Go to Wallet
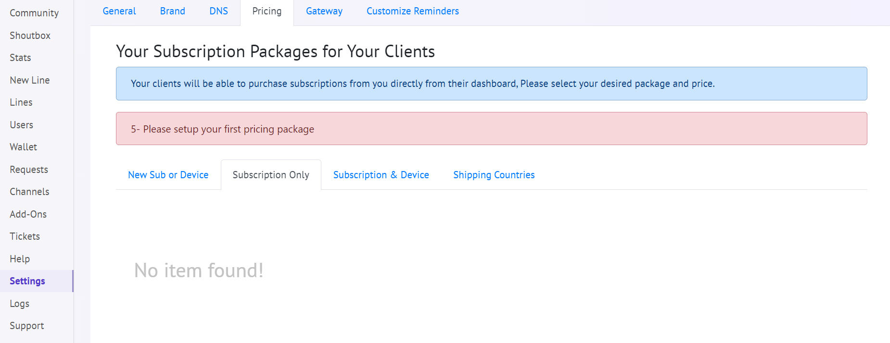The image size is (890, 343). coord(24,147)
